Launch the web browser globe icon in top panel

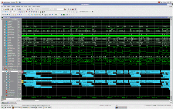(x=20, y=2)
